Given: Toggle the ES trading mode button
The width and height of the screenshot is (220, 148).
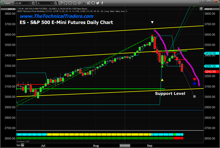Looking at the screenshot, I should (x=84, y=3).
